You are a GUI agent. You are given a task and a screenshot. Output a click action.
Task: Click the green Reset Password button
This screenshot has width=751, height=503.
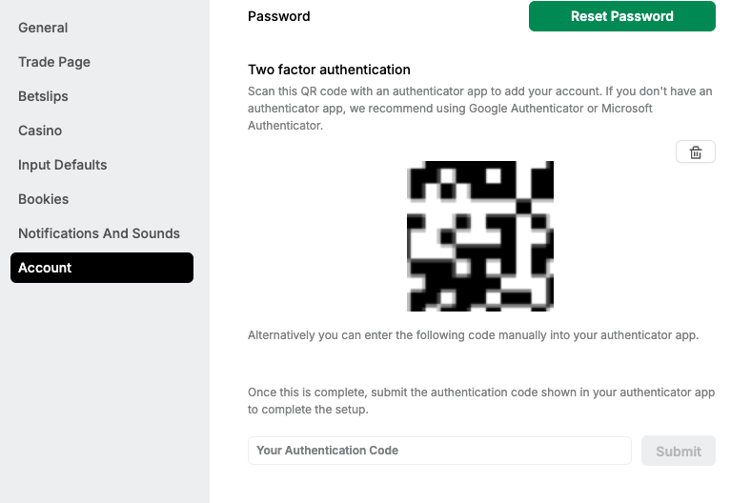point(622,16)
